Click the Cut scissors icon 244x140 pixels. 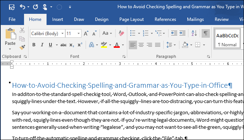pyautogui.click(x=22, y=30)
